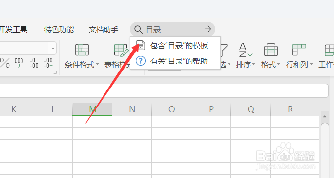Click the template document icon
The height and width of the screenshot is (178, 334).
point(141,45)
